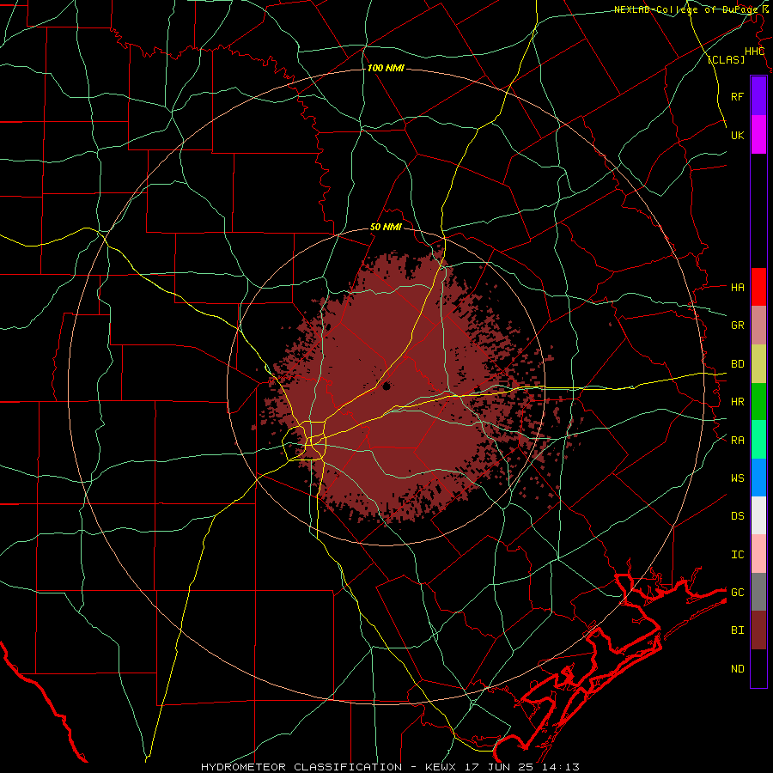Select the GC gray legend swatch

[x=758, y=592]
